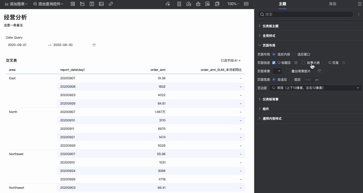The height and width of the screenshot is (193, 363).
Task: Click the 这是一条备注 remark text
Action: (13, 25)
